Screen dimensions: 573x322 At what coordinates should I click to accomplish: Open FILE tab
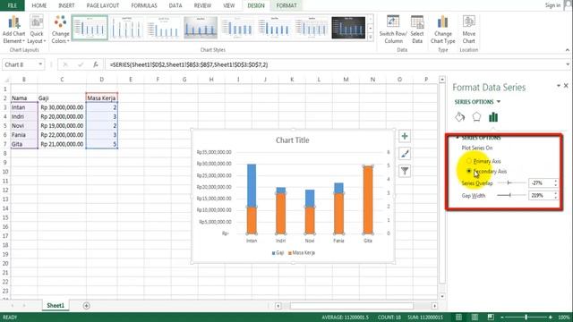point(12,5)
